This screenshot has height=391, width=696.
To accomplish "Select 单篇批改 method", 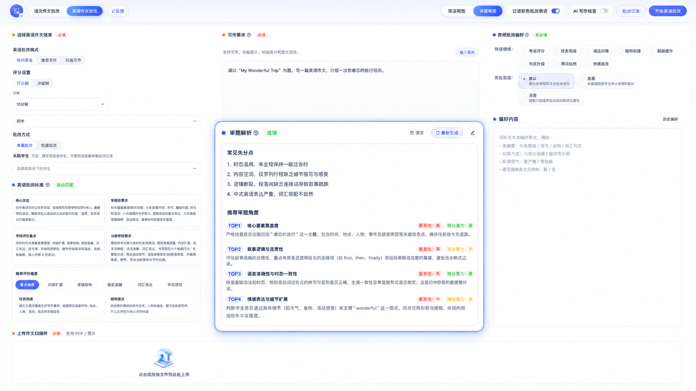I will click(25, 145).
